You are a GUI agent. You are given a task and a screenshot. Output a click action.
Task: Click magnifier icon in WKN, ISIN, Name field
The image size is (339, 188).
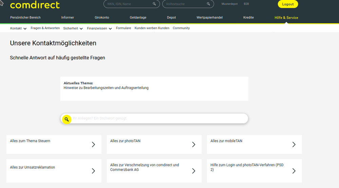click(154, 4)
